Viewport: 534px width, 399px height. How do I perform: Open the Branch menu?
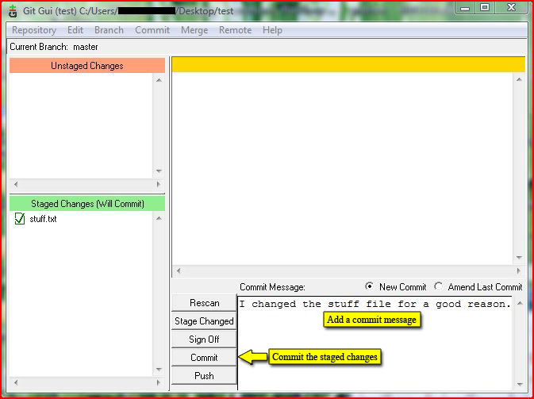(x=109, y=30)
